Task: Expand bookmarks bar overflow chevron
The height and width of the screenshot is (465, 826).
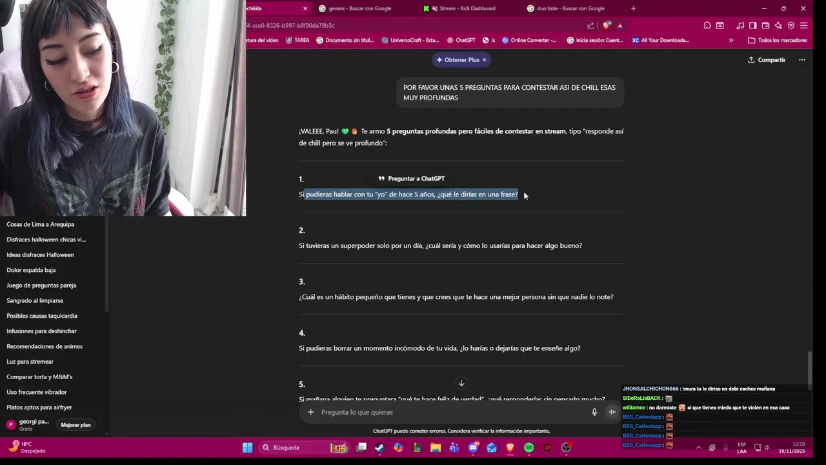Action: (x=731, y=40)
